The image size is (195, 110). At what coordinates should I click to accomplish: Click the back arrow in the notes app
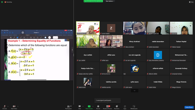click(2, 33)
